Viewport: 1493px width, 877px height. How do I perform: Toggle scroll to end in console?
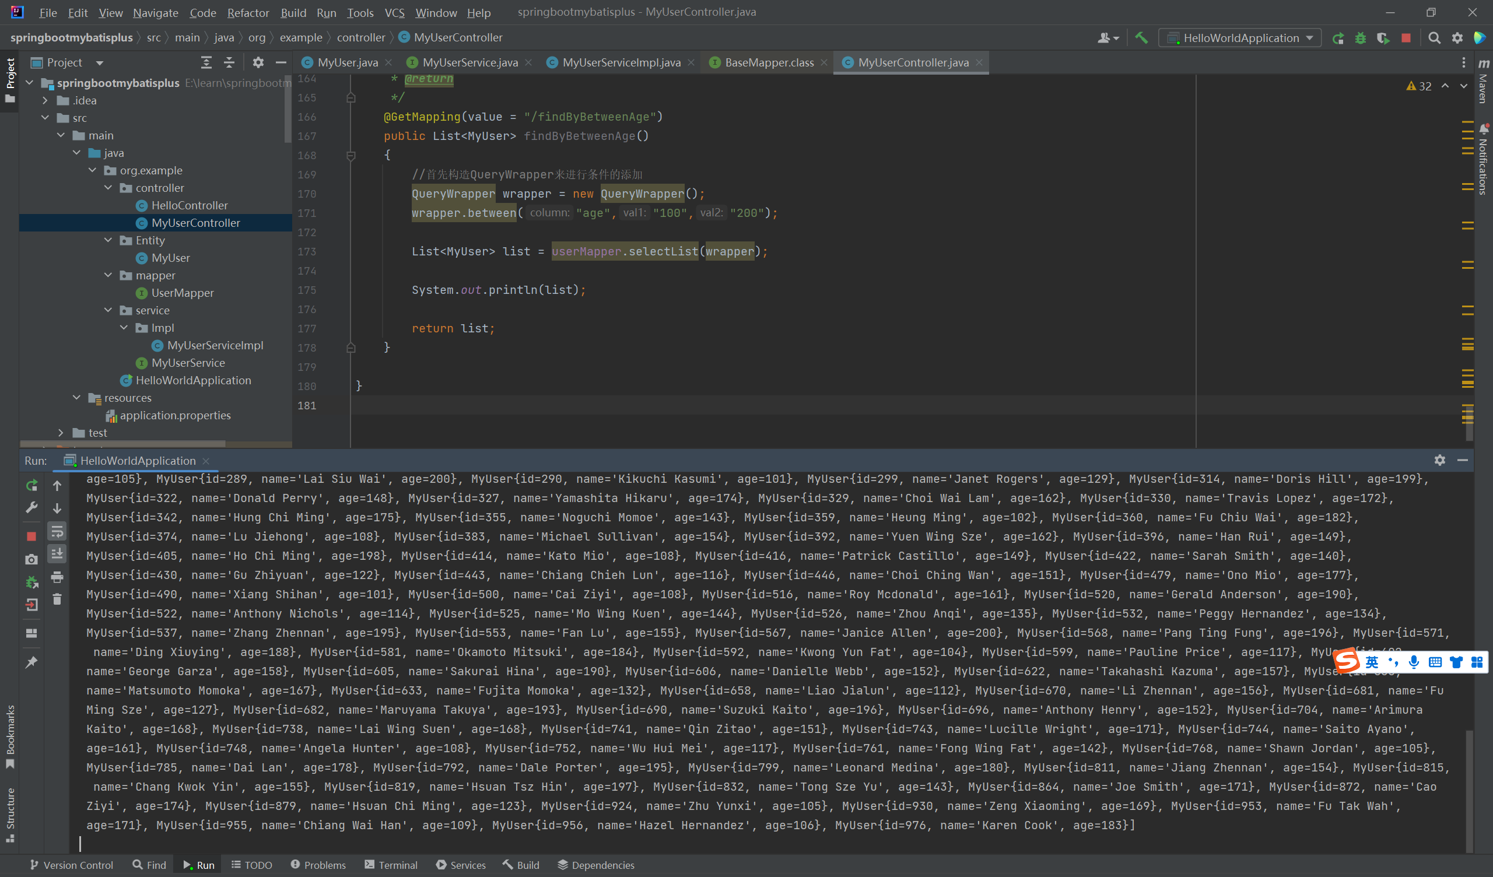(57, 553)
